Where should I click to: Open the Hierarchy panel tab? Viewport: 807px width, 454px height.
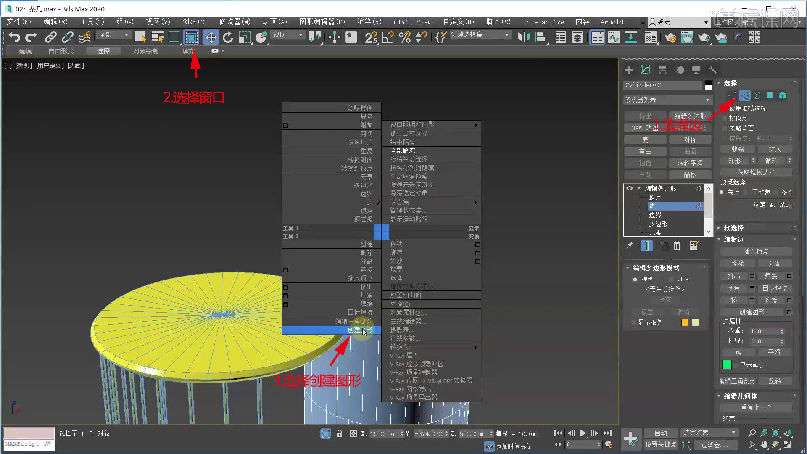click(662, 70)
